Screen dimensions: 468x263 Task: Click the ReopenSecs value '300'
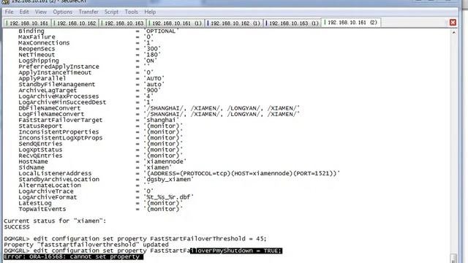pos(152,49)
